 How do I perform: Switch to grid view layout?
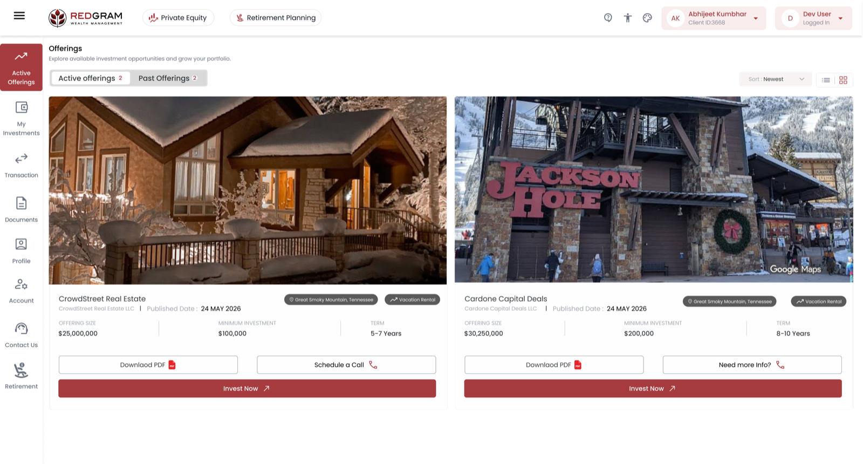[843, 80]
